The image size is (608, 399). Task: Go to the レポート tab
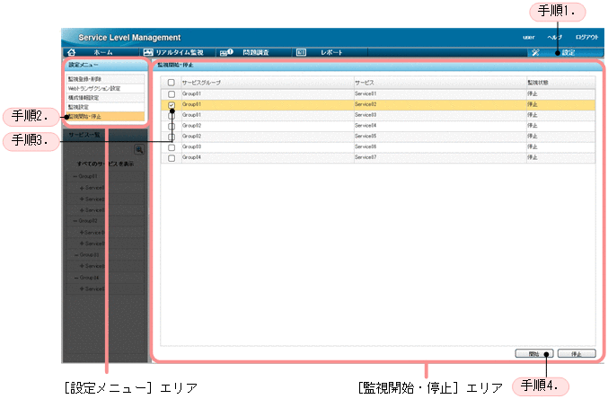tap(331, 52)
